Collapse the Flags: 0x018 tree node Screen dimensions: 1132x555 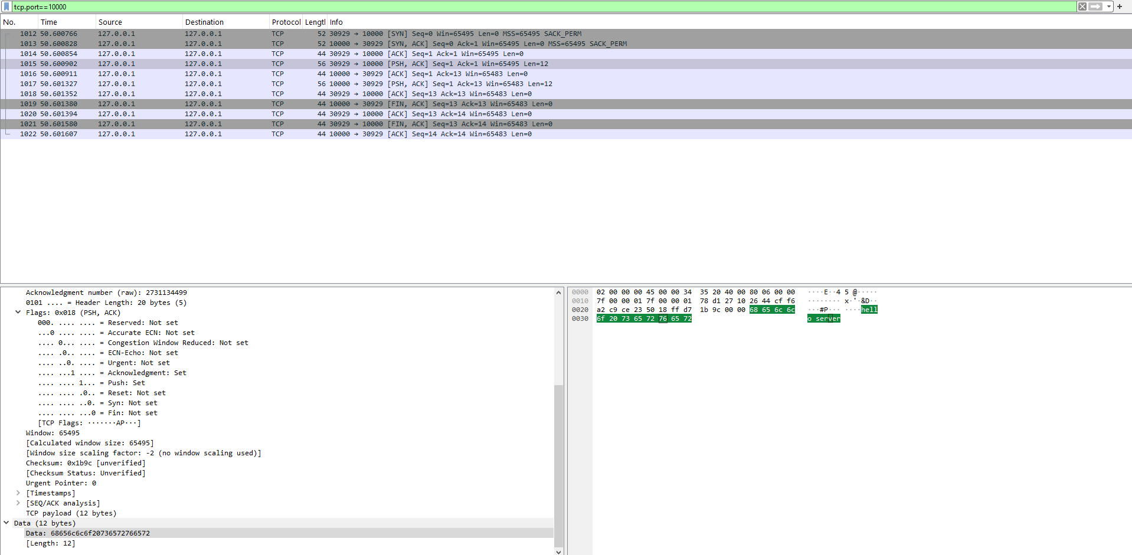(18, 313)
